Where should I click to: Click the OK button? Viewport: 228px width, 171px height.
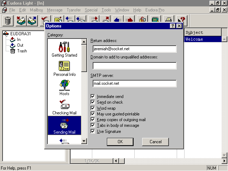(x=120, y=142)
